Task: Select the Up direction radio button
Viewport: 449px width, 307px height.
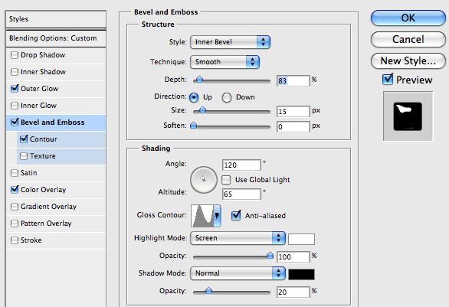Action: pos(194,97)
